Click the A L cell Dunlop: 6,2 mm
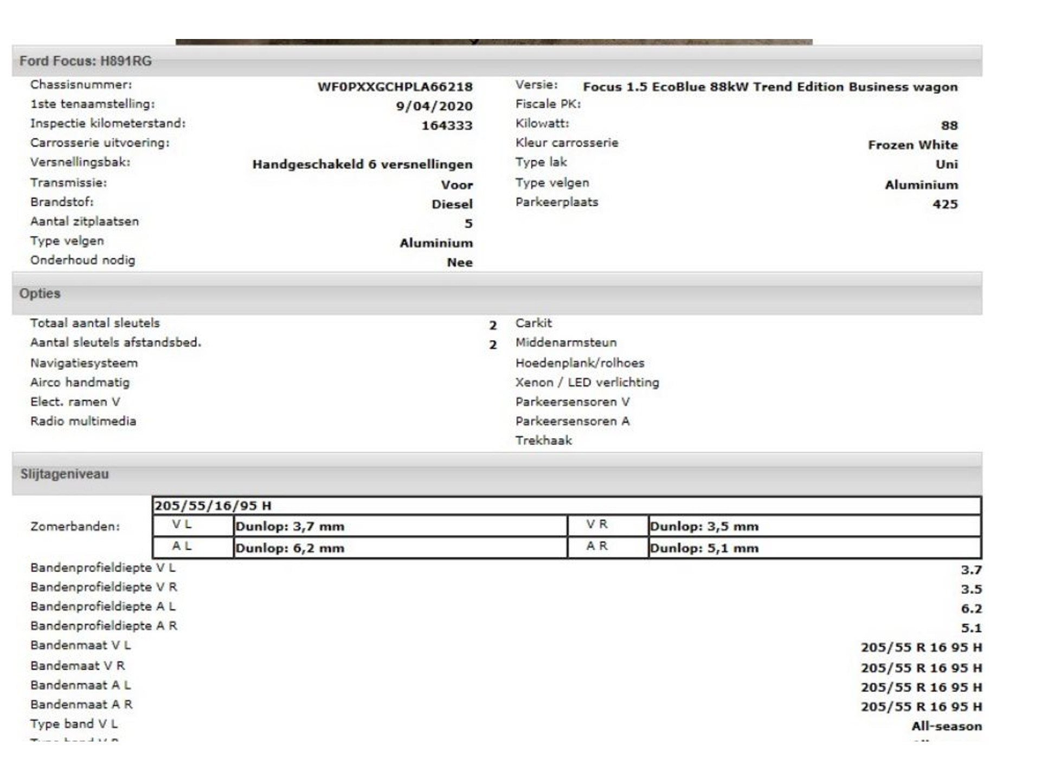This screenshot has width=1041, height=780. pos(400,548)
